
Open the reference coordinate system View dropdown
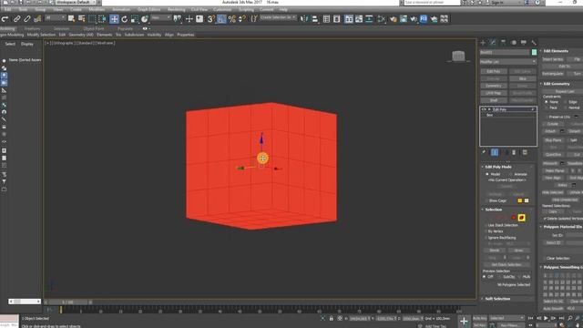(x=161, y=18)
